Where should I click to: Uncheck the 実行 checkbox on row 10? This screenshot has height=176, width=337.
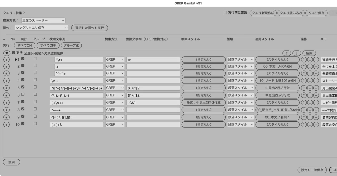pos(23,124)
